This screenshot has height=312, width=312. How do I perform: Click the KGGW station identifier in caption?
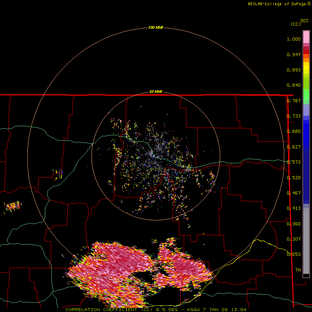coord(194,310)
